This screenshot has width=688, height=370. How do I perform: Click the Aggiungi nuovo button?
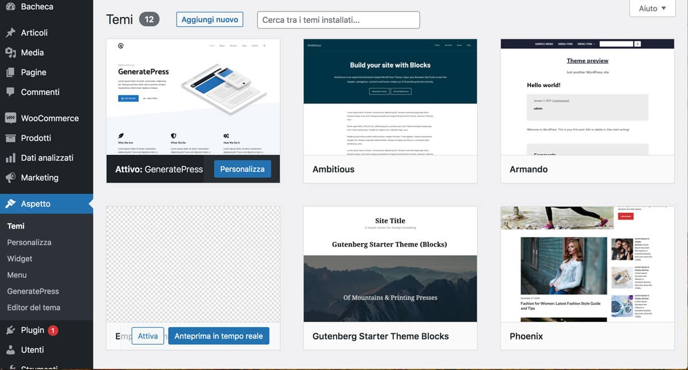tap(210, 20)
